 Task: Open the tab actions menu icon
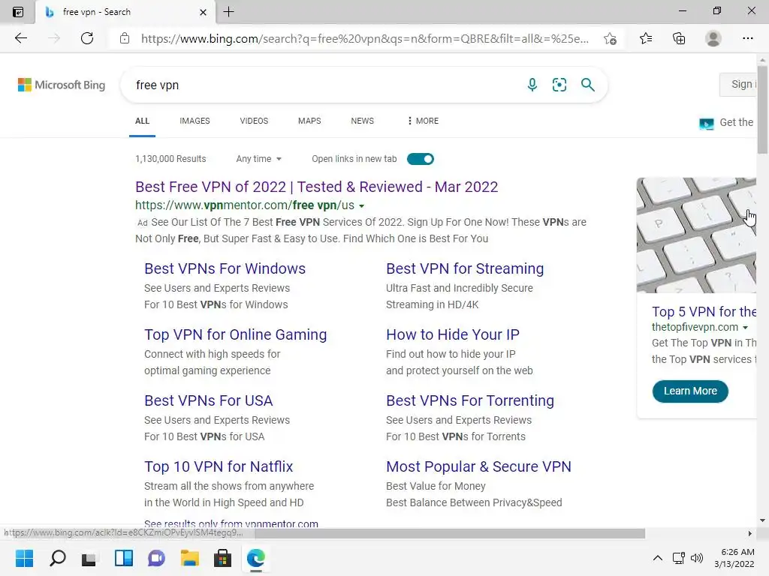pyautogui.click(x=18, y=12)
